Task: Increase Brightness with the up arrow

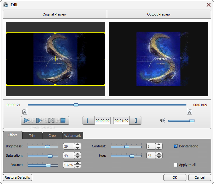Action: pyautogui.click(x=78, y=145)
